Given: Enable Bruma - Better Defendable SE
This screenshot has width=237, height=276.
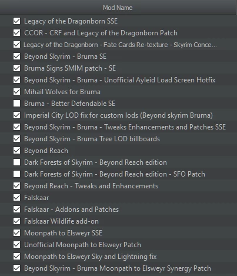Looking at the screenshot, I should pyautogui.click(x=16, y=103).
